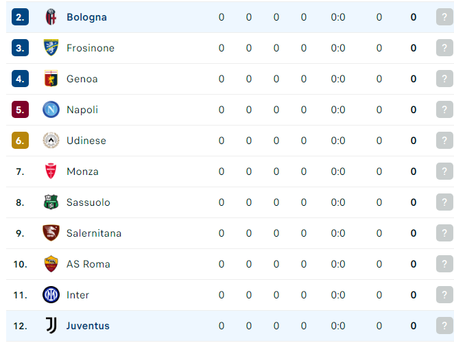The height and width of the screenshot is (343, 454).
Task: Click the Sassuolo club crest
Action: coord(51,202)
